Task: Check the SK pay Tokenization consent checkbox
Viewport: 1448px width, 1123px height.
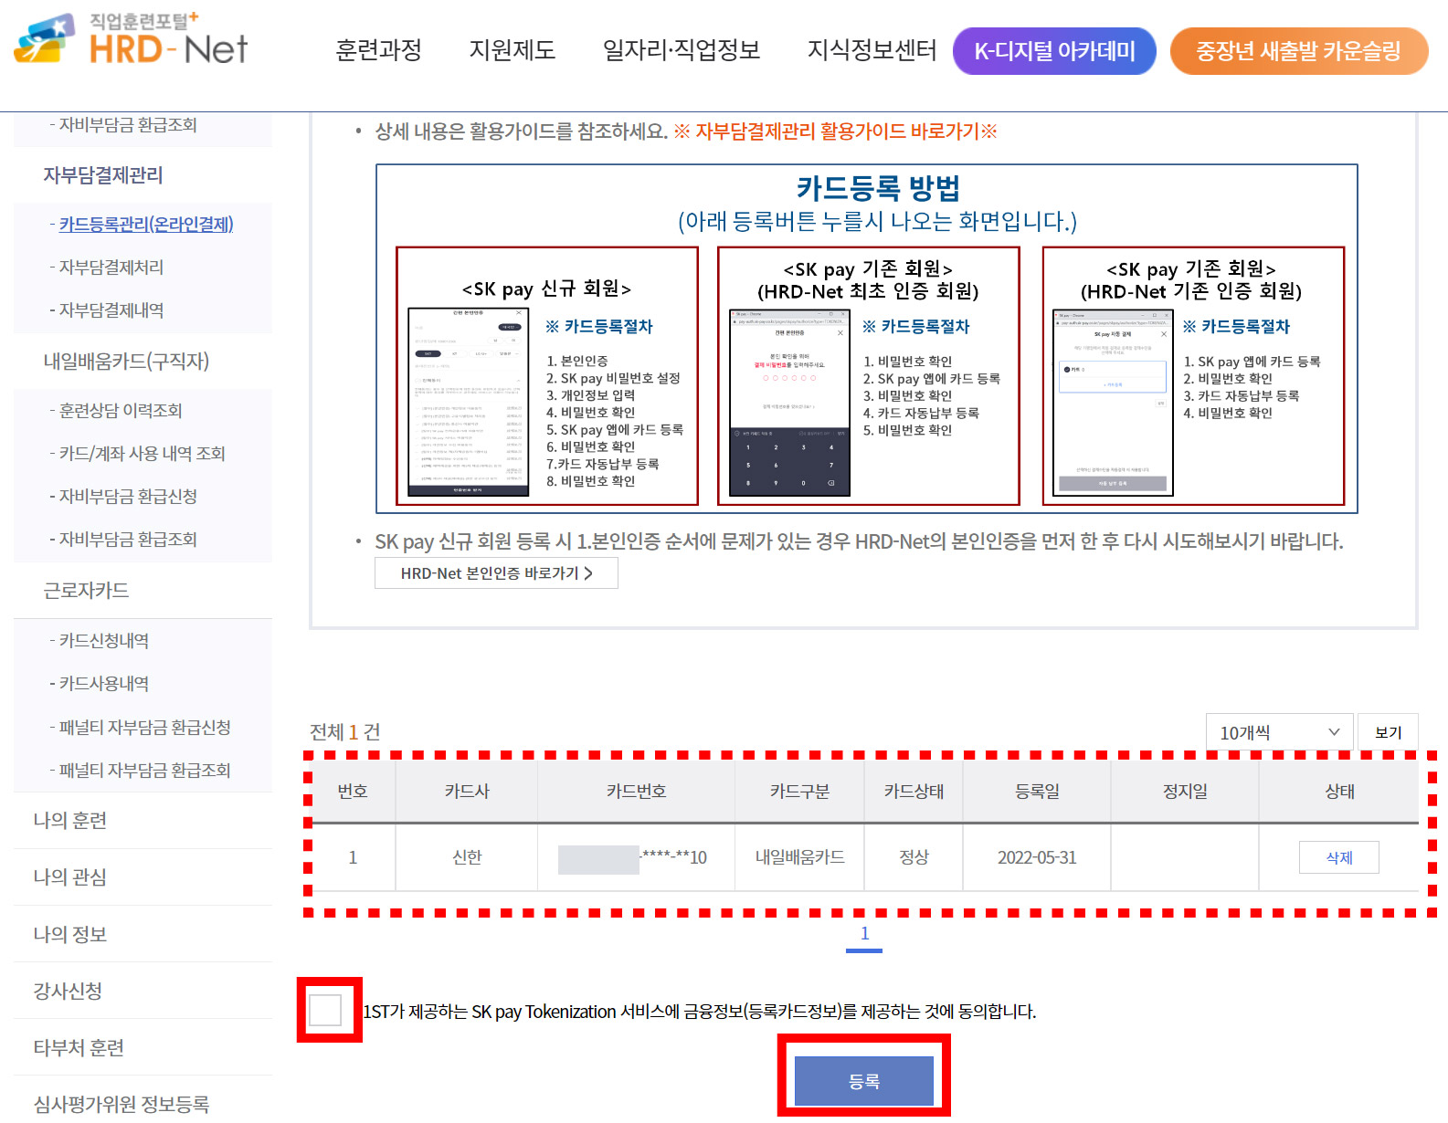Action: [x=325, y=1010]
